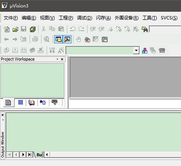The width and height of the screenshot is (181, 166).
Task: Click the rebuild all target files icon
Action: click(x=24, y=50)
